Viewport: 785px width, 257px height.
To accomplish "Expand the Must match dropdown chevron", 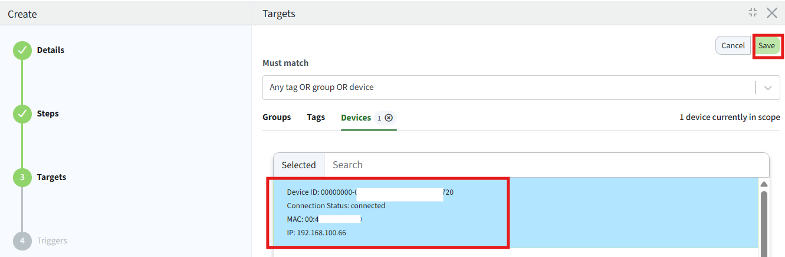I will point(768,88).
